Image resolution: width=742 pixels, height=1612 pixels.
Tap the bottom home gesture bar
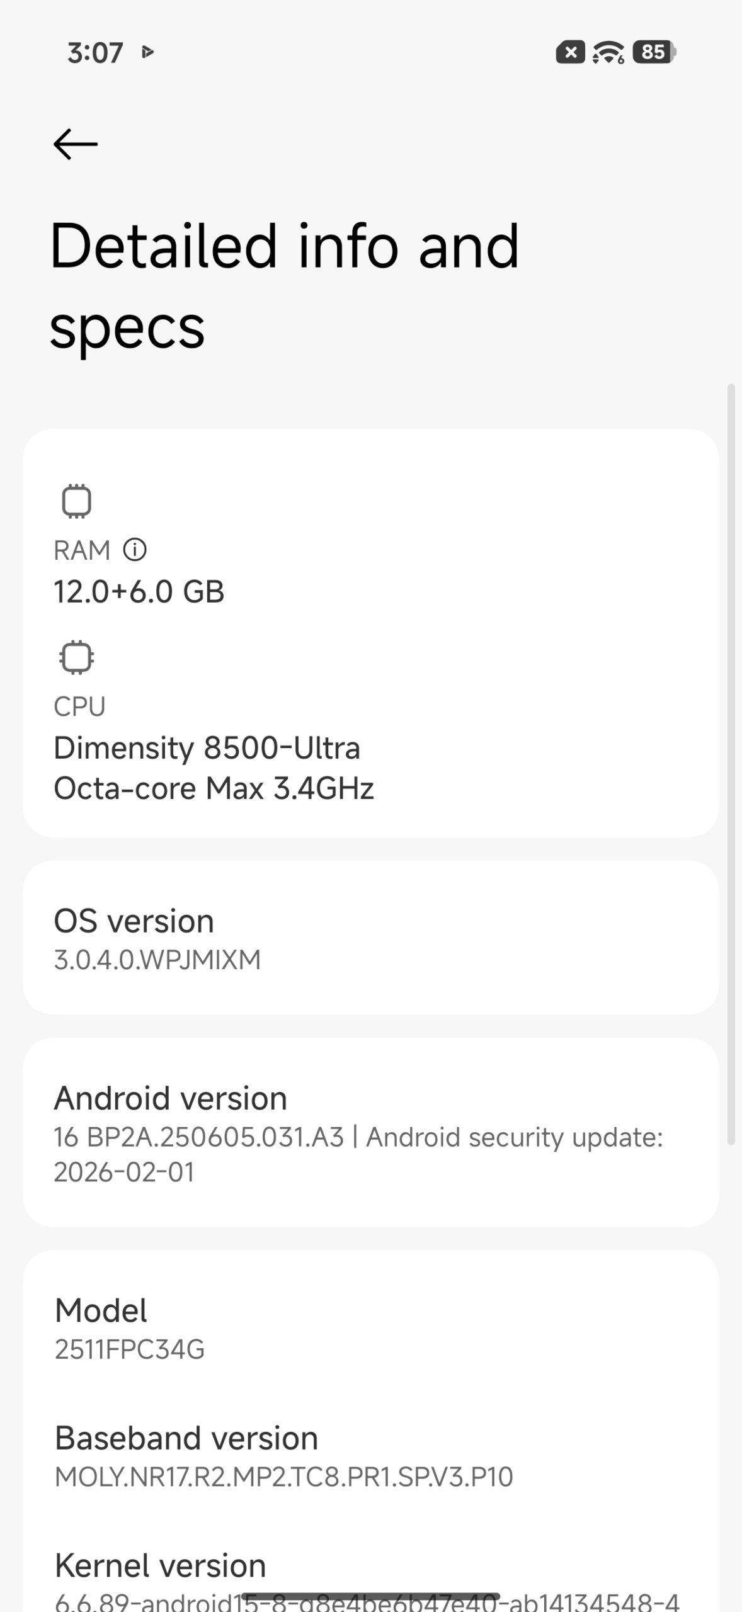click(370, 1596)
